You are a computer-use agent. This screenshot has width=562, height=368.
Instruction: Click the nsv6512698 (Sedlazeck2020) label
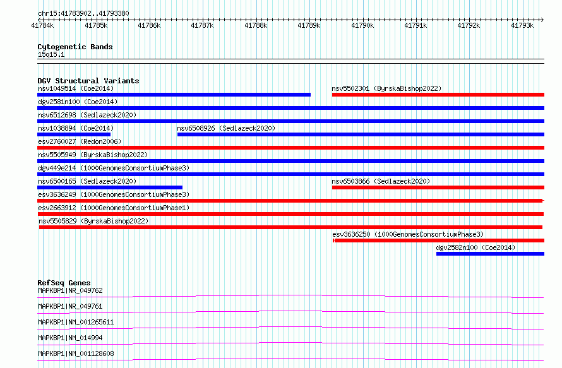(87, 115)
